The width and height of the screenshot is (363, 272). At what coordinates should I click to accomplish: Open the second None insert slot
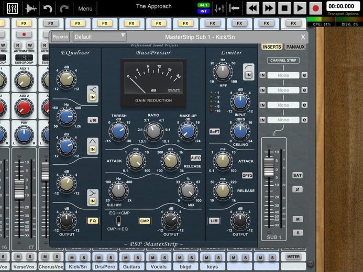click(283, 90)
